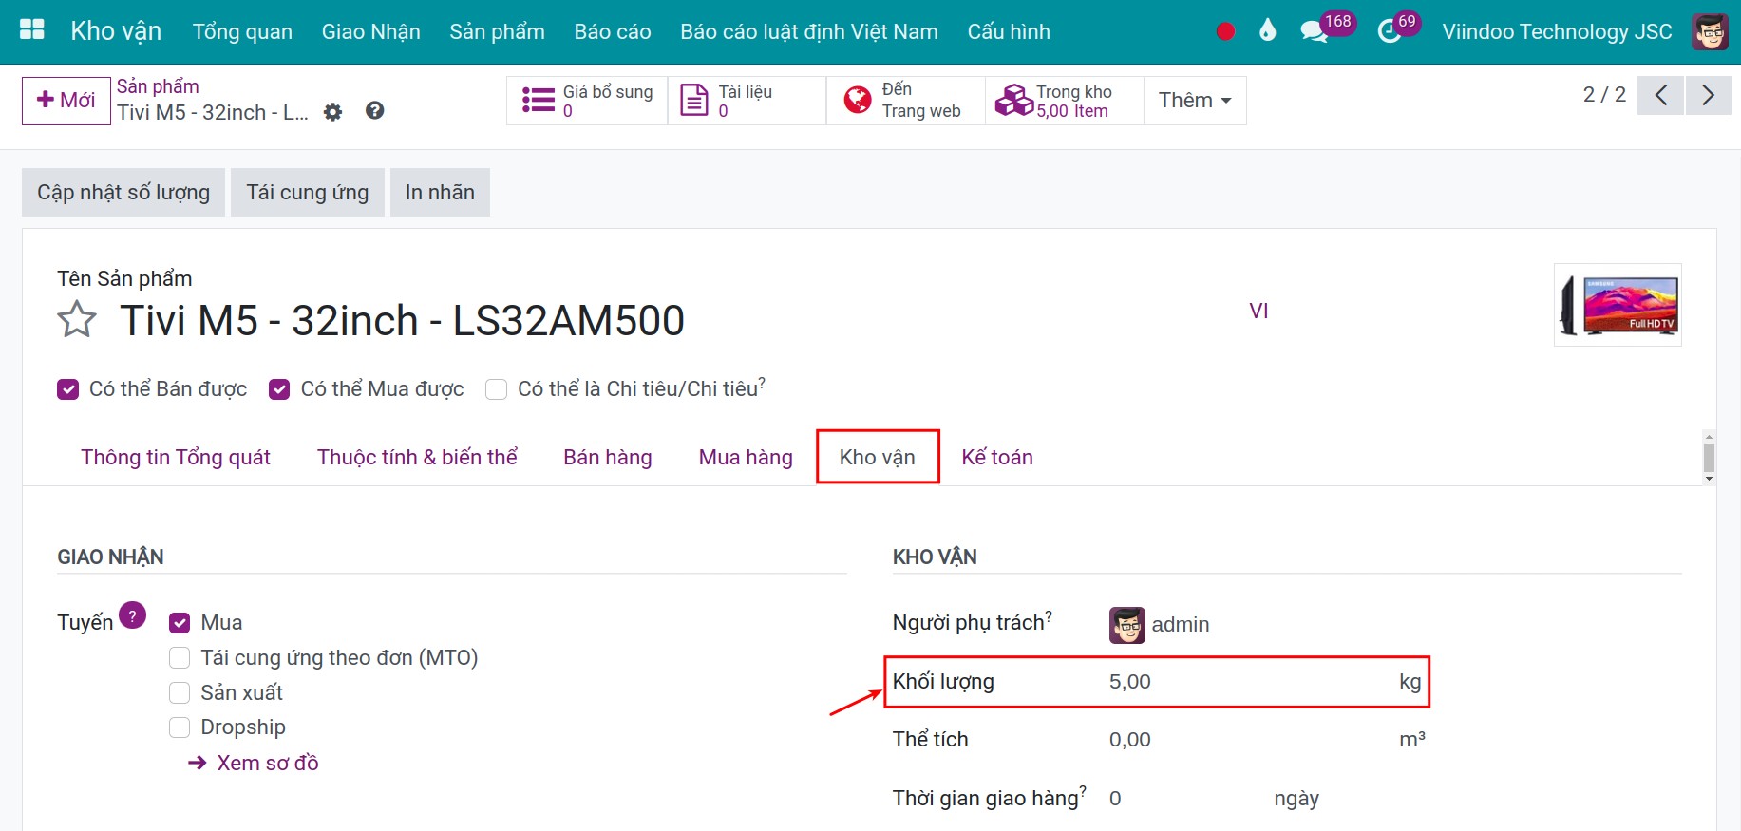Image resolution: width=1741 pixels, height=831 pixels.
Task: Switch to Kế toán tab
Action: [997, 457]
